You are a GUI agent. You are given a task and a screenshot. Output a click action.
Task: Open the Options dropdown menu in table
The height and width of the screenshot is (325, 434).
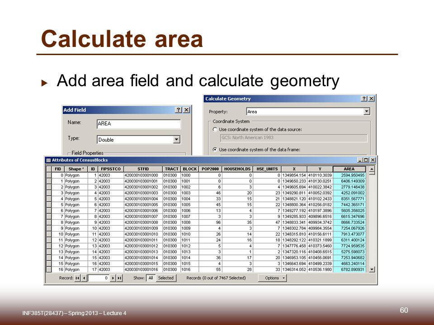click(x=272, y=278)
